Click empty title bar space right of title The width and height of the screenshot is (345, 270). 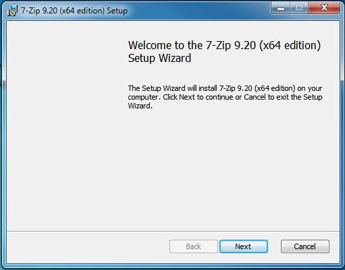click(x=198, y=10)
